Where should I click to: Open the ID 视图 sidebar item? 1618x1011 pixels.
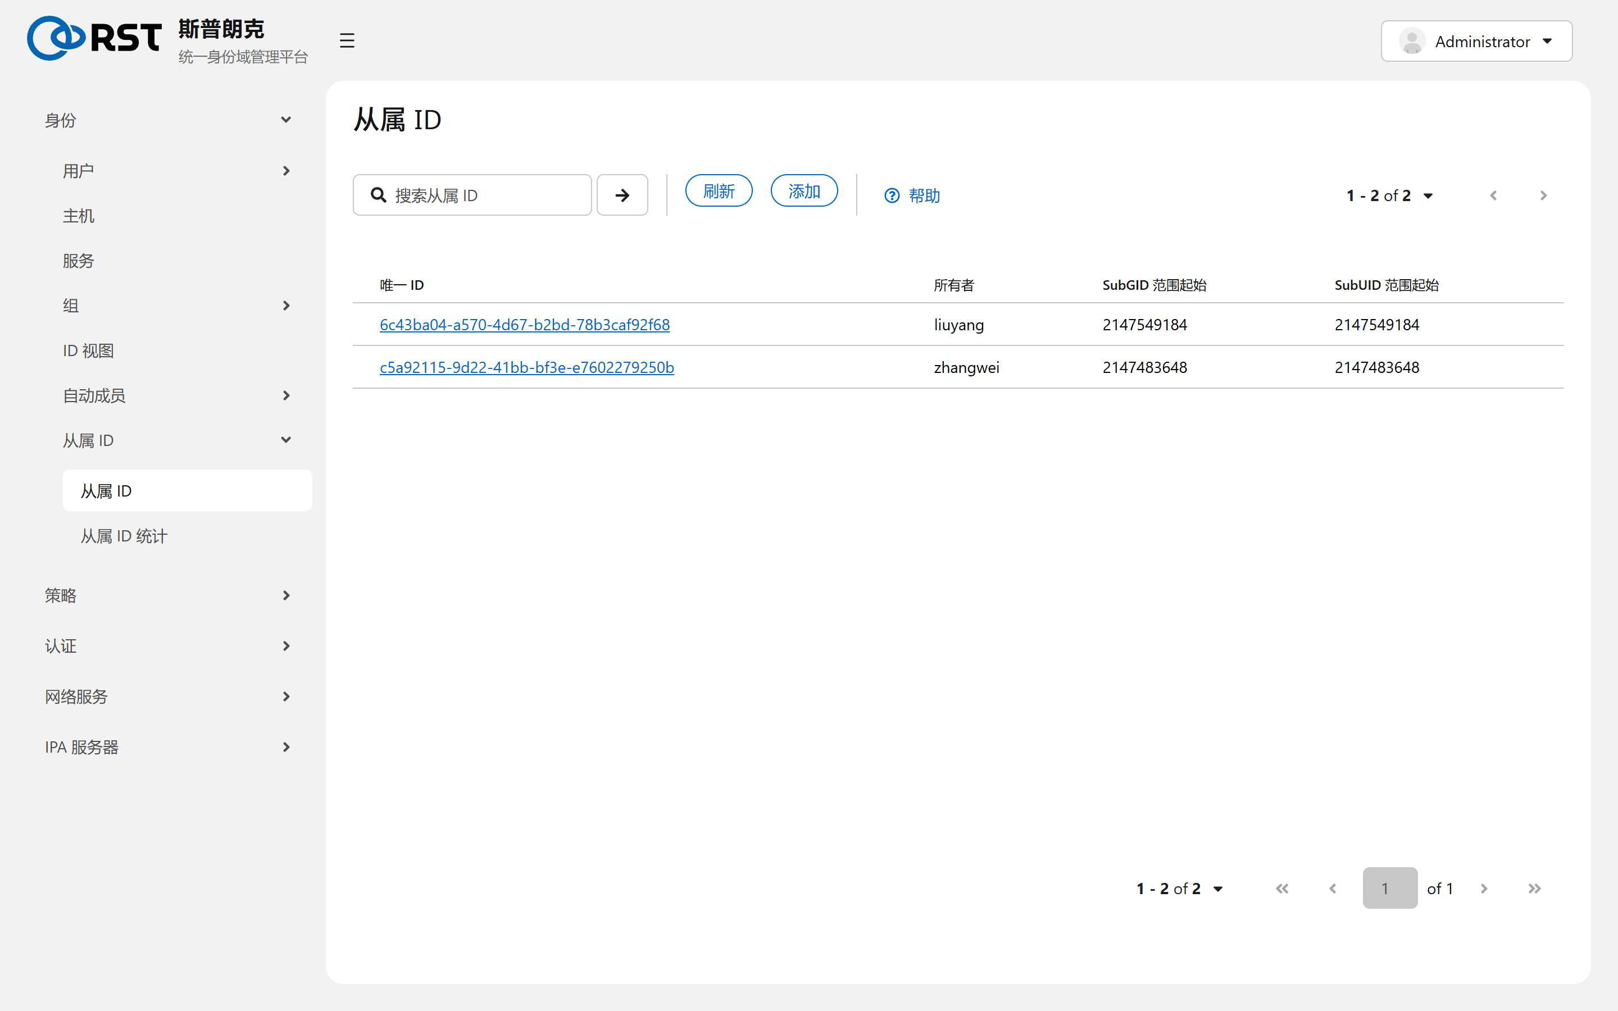point(179,350)
